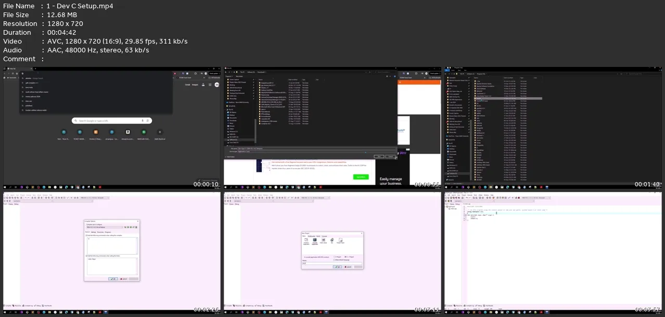The height and width of the screenshot is (317, 665).
Task: Enable the Make default language checkbox
Action: pos(334,259)
